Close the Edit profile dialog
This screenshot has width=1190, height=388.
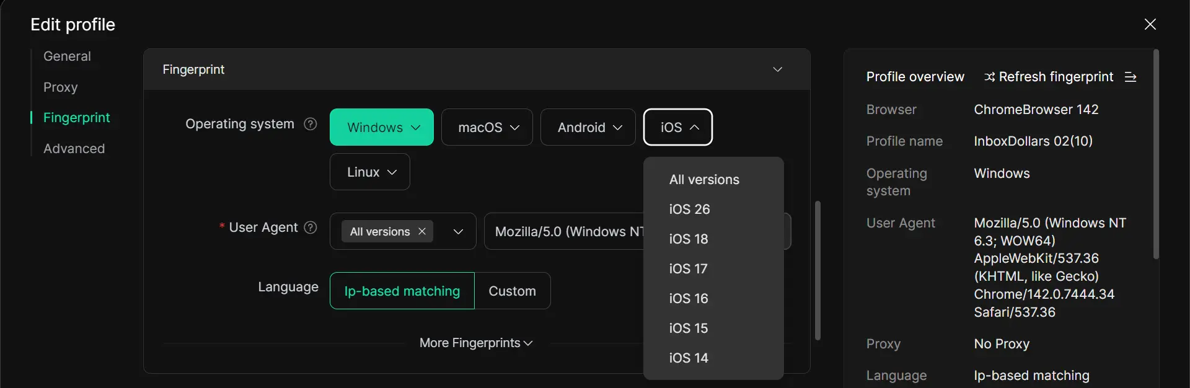click(x=1150, y=24)
